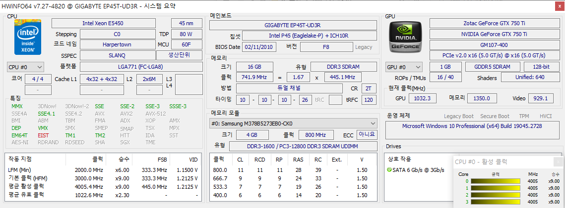Click the 533.3 memory timing row

pos(293,187)
